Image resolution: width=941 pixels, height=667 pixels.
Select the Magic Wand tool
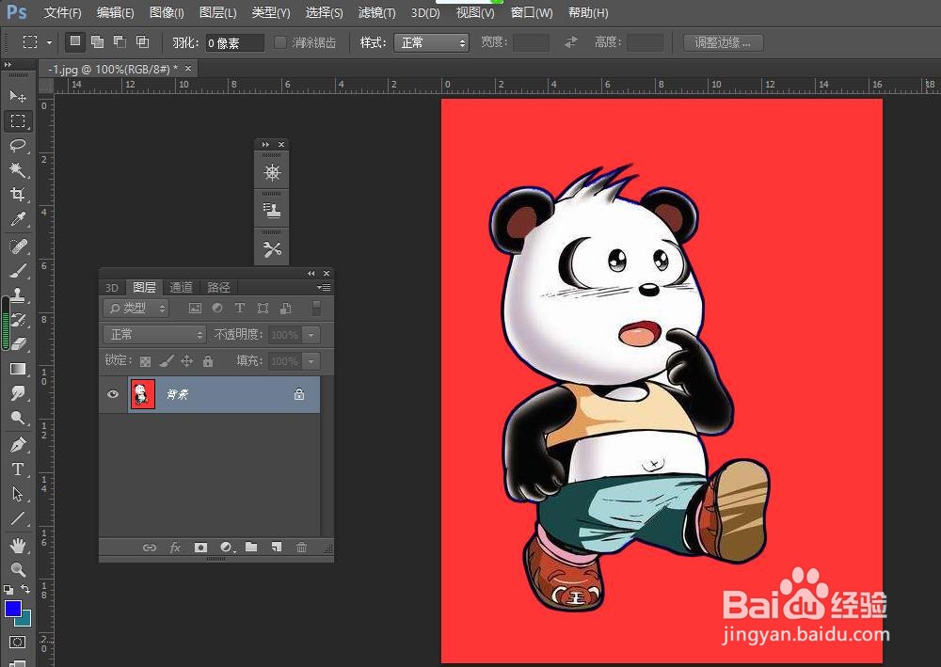(17, 169)
